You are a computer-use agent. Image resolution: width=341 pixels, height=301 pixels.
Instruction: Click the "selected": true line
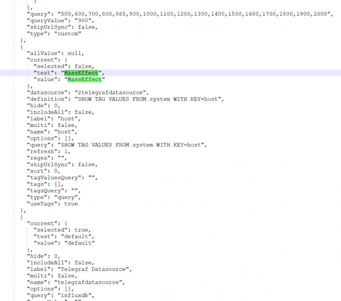62,230
